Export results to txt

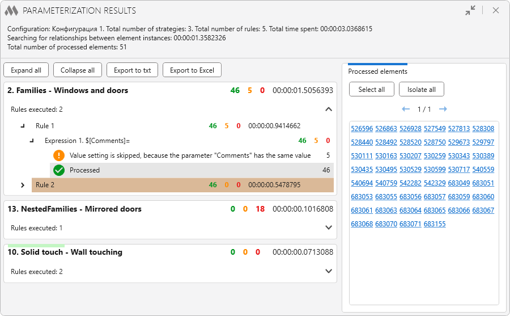[132, 70]
